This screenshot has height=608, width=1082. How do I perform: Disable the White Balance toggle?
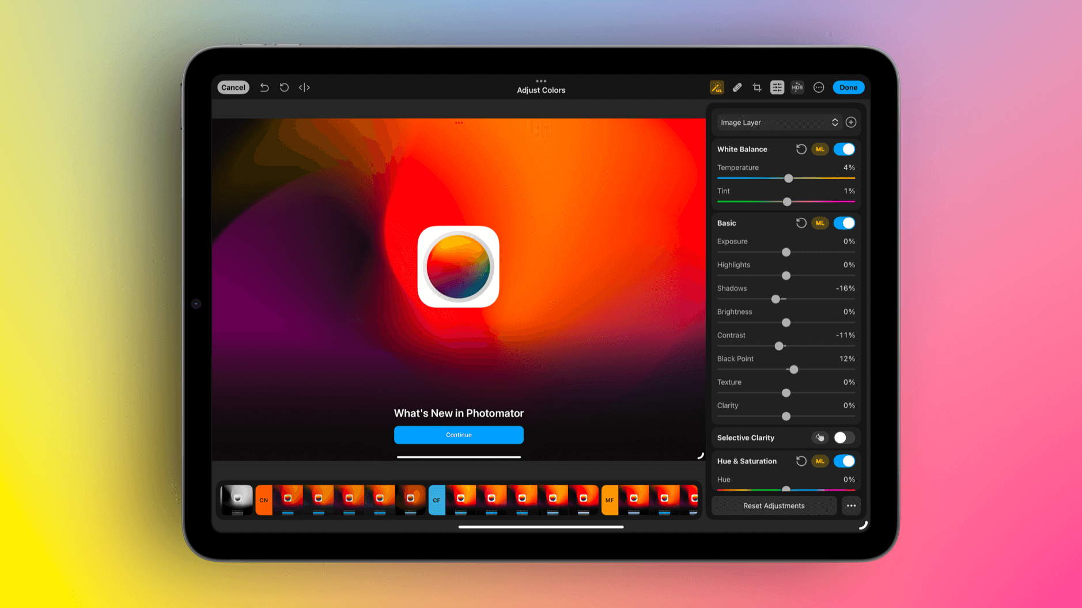pyautogui.click(x=845, y=149)
